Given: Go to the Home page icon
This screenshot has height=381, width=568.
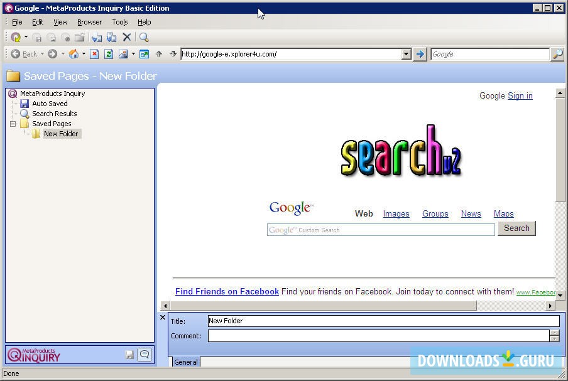Looking at the screenshot, I should [x=74, y=54].
